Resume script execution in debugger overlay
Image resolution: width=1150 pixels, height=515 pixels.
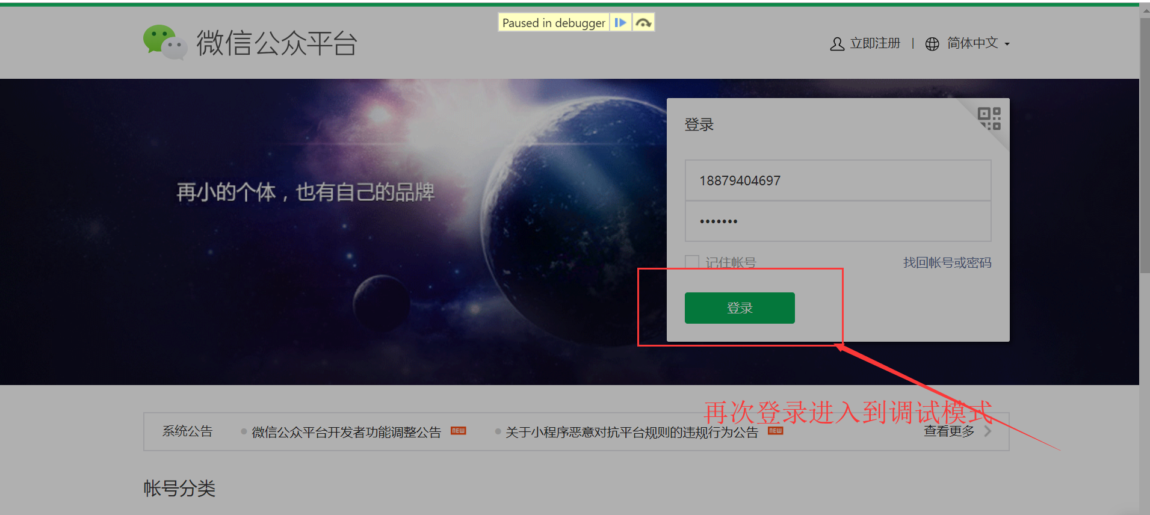click(x=620, y=23)
